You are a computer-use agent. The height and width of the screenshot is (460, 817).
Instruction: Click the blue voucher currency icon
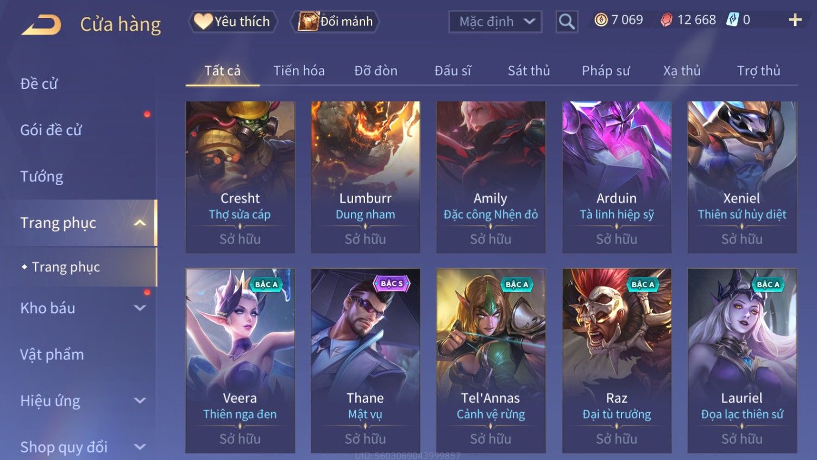coord(733,20)
